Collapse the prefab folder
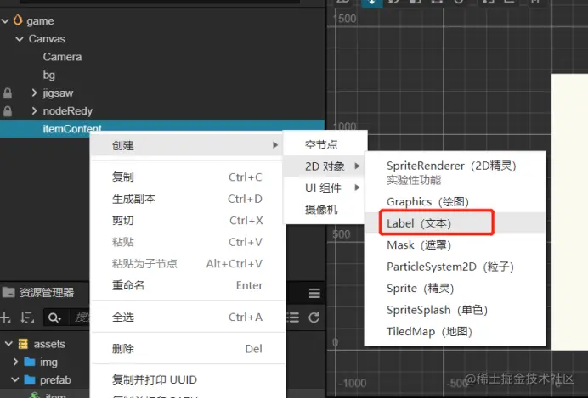This screenshot has height=399, width=588. [15, 379]
